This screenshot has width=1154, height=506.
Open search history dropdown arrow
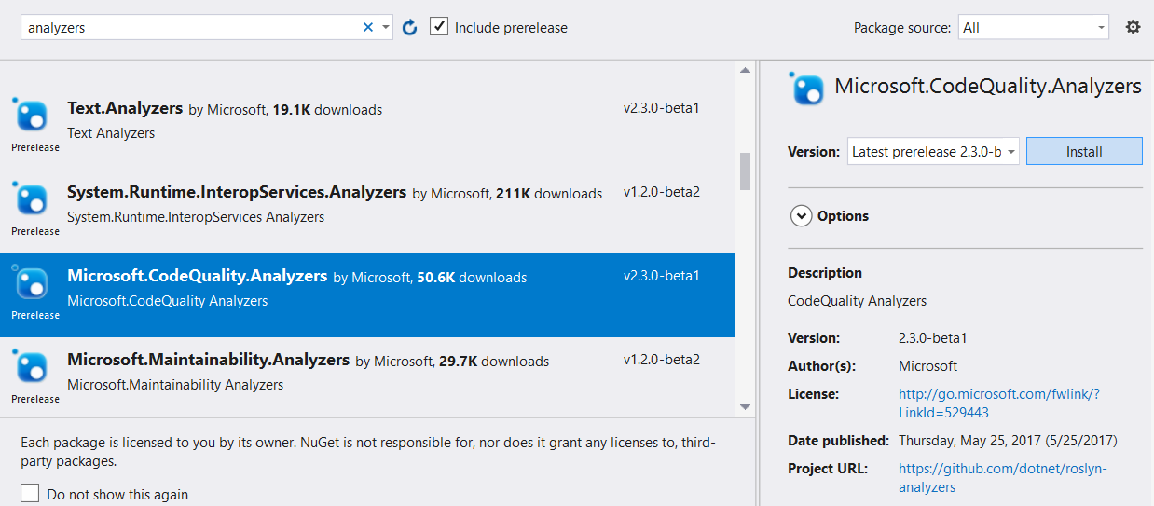tap(386, 28)
